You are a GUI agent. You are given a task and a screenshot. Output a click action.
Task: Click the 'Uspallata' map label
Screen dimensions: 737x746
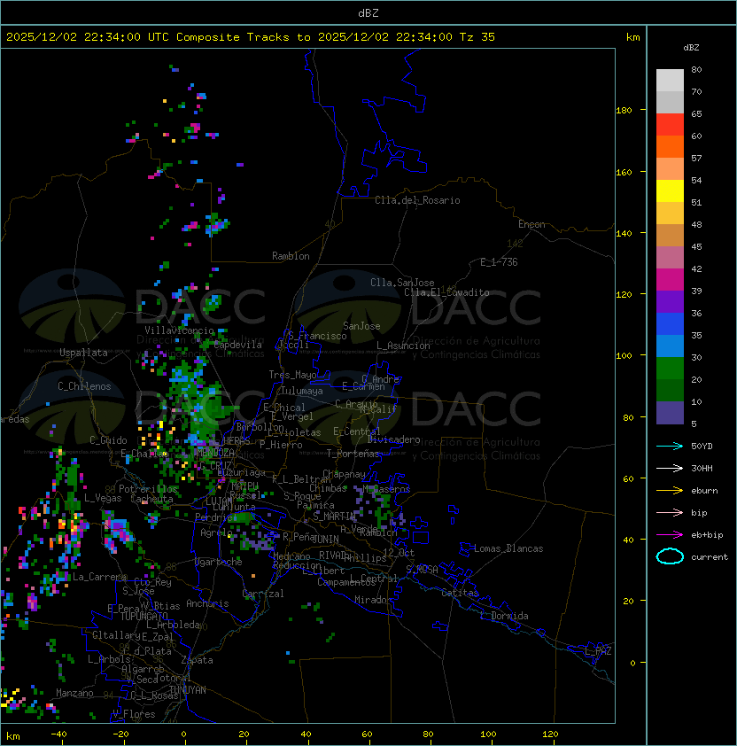83,353
